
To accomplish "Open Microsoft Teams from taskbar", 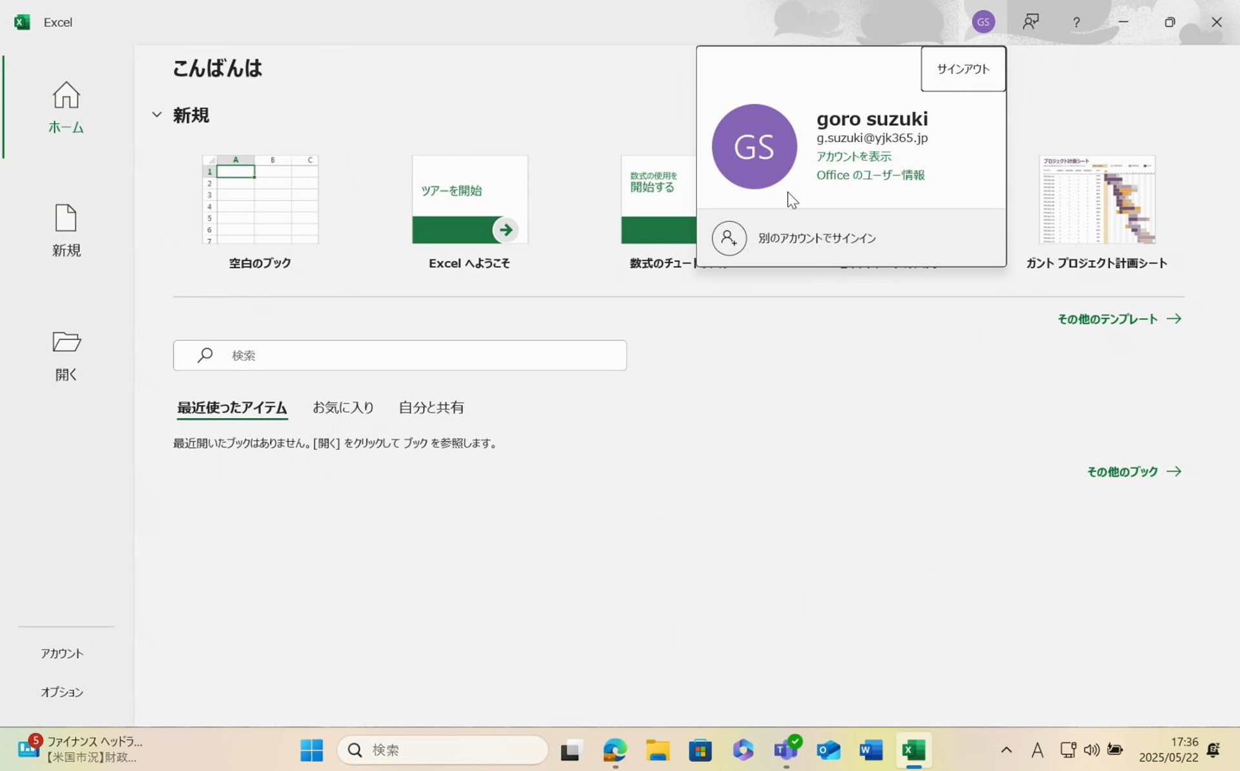I will pyautogui.click(x=786, y=750).
